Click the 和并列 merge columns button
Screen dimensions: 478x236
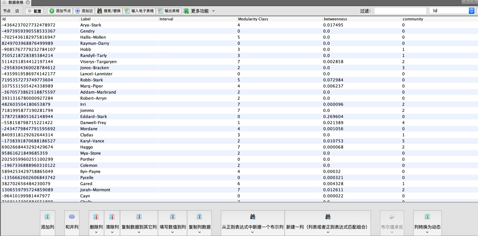coord(72,223)
